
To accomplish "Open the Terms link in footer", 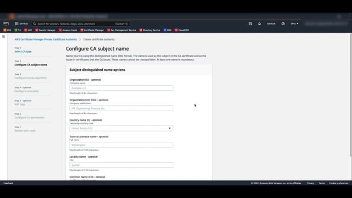I will [x=321, y=183].
